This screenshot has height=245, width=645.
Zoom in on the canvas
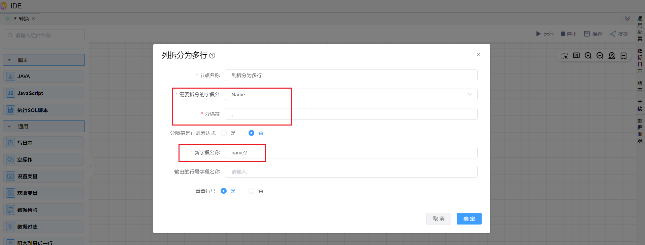[x=588, y=56]
